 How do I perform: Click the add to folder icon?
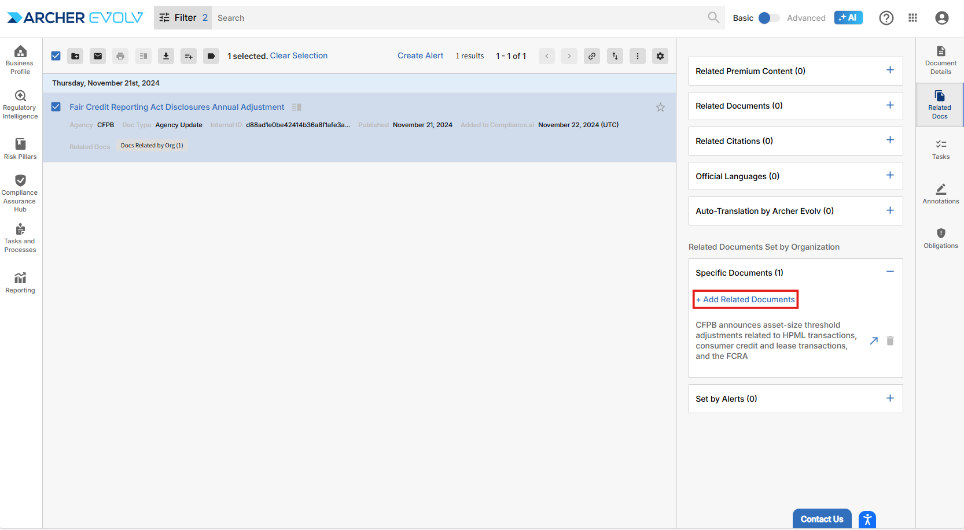tap(75, 56)
